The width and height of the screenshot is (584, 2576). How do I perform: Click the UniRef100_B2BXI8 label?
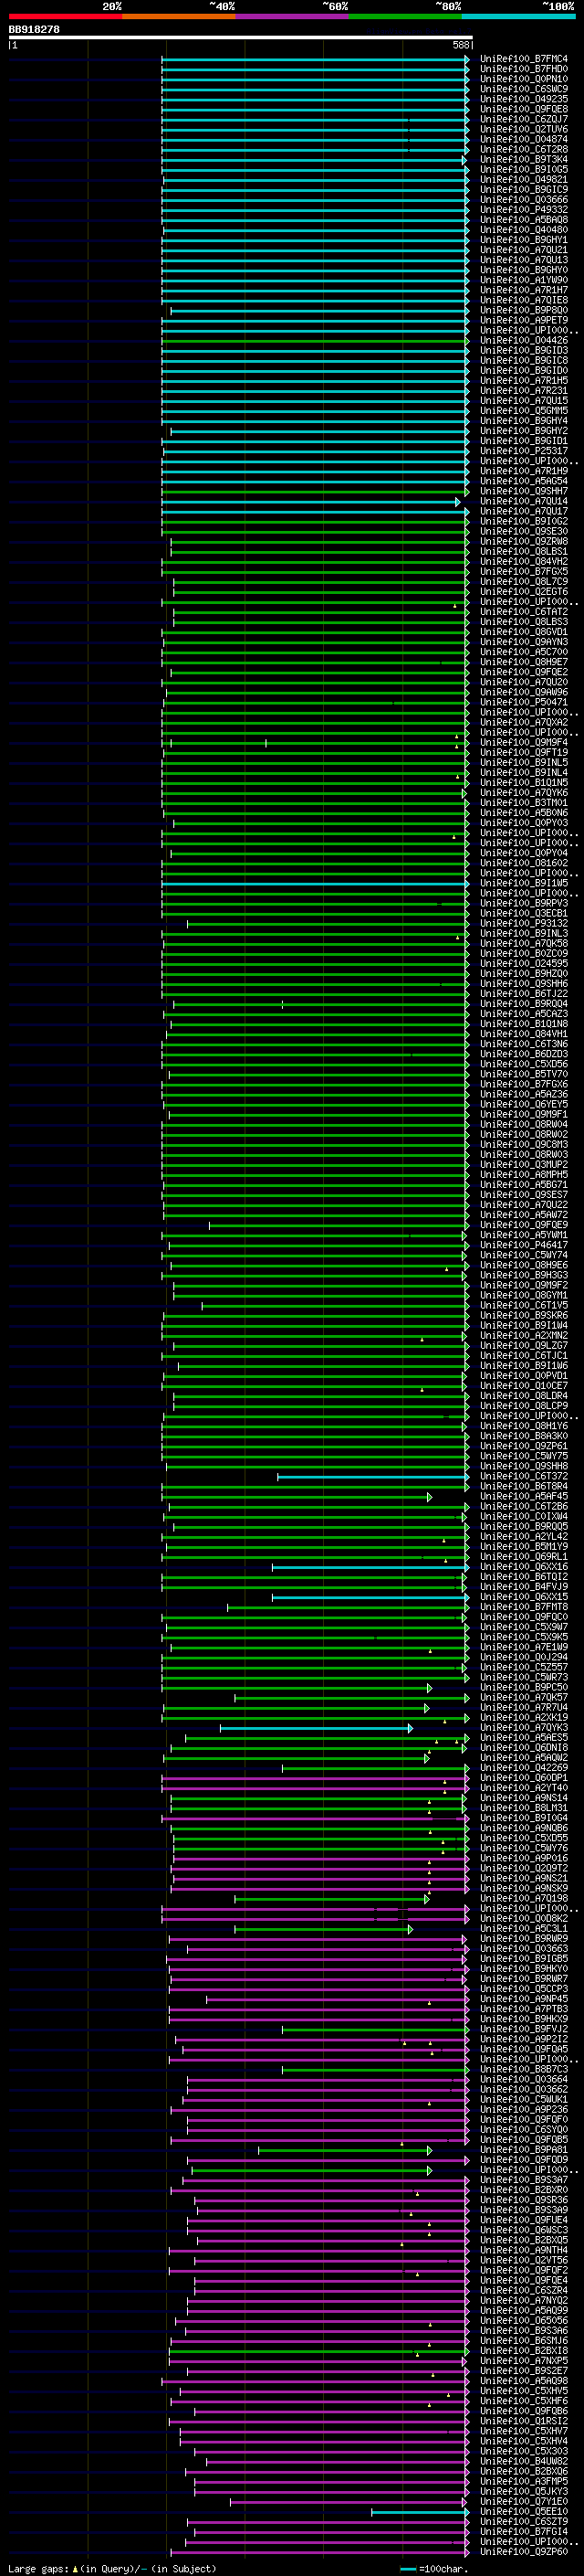(x=524, y=2351)
